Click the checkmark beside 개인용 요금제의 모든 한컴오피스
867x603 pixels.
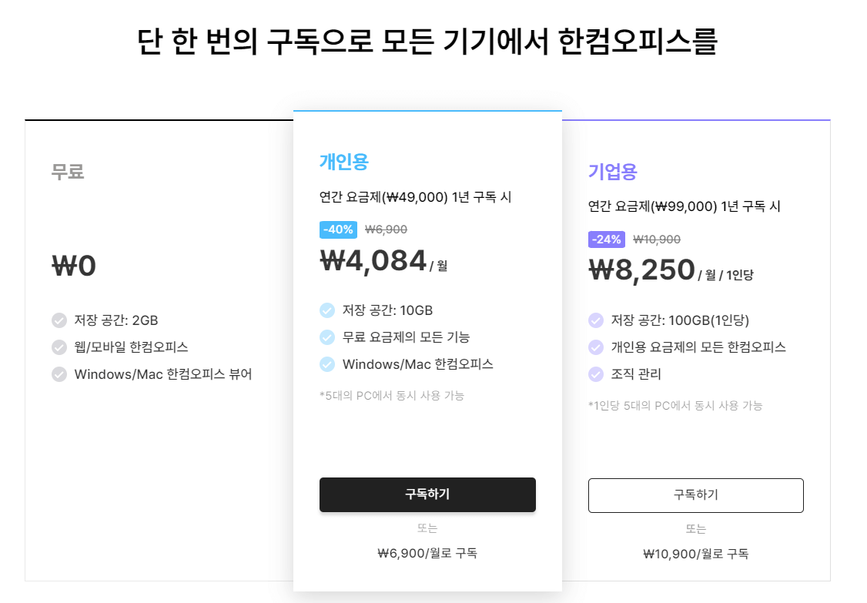point(595,348)
